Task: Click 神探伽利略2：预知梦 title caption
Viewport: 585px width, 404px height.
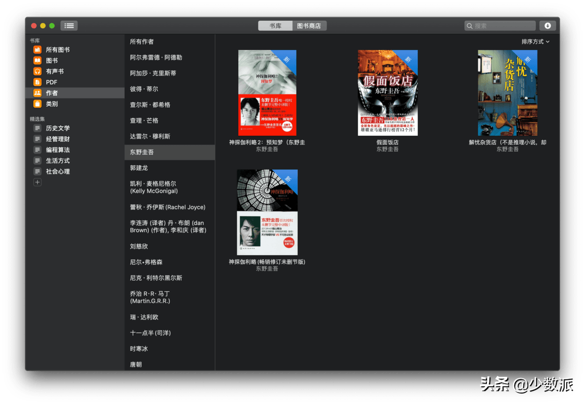Action: [x=267, y=142]
